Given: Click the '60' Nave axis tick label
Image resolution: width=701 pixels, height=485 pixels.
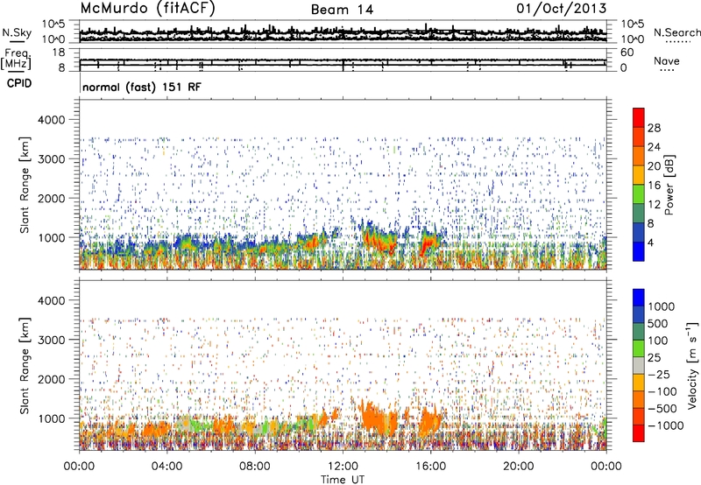Looking at the screenshot, I should tap(627, 53).
